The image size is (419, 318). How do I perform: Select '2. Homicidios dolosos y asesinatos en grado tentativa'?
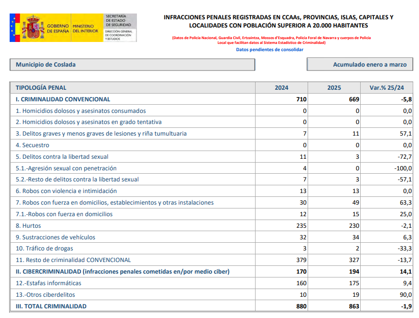88,122
